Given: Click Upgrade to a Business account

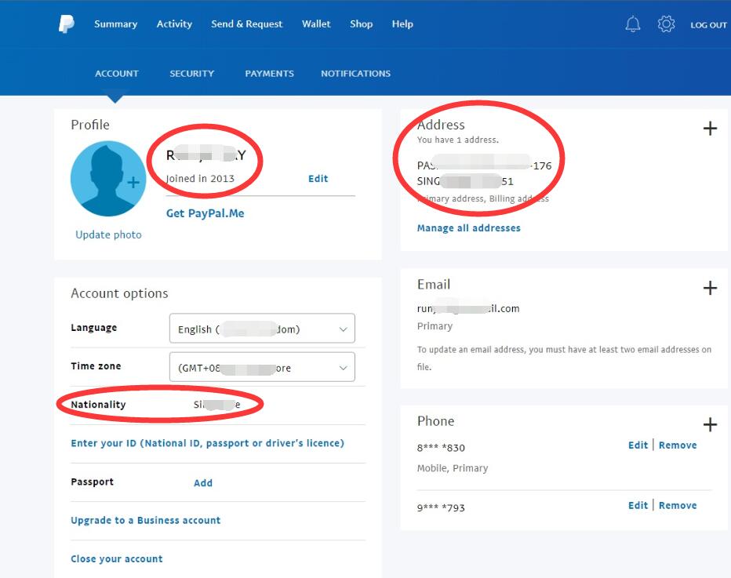Looking at the screenshot, I should point(145,521).
